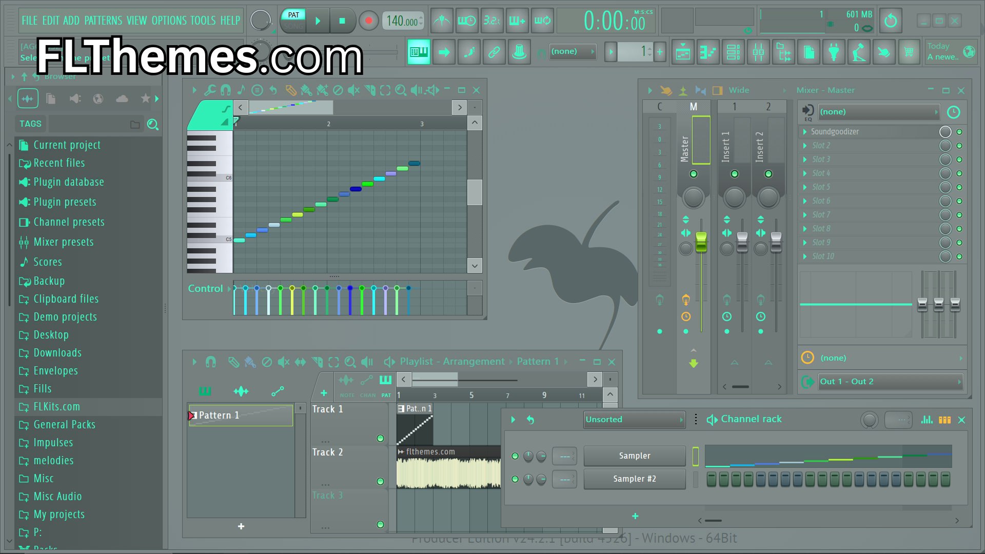Open the shopping cart content library
The image size is (985, 554).
[x=909, y=52]
